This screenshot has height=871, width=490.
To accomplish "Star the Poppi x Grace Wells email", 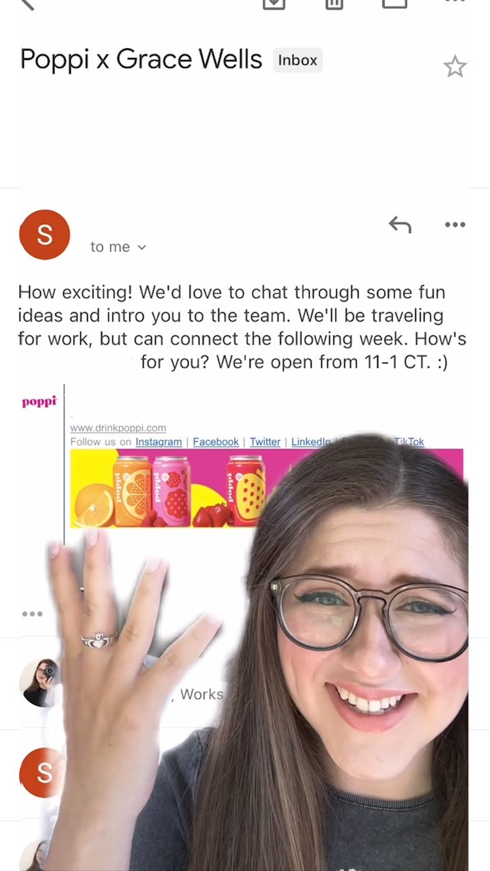I will [455, 67].
